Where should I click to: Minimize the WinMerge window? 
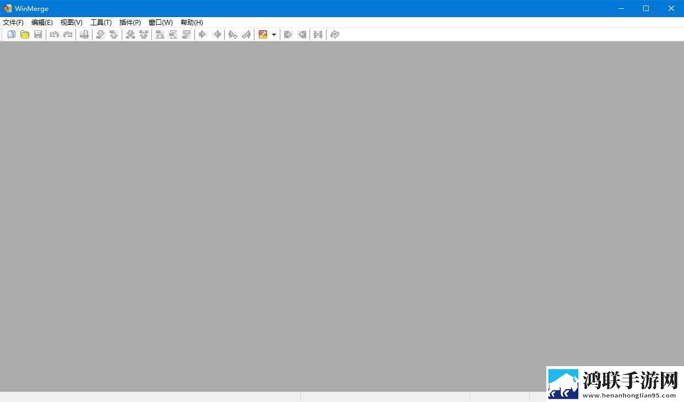click(621, 8)
